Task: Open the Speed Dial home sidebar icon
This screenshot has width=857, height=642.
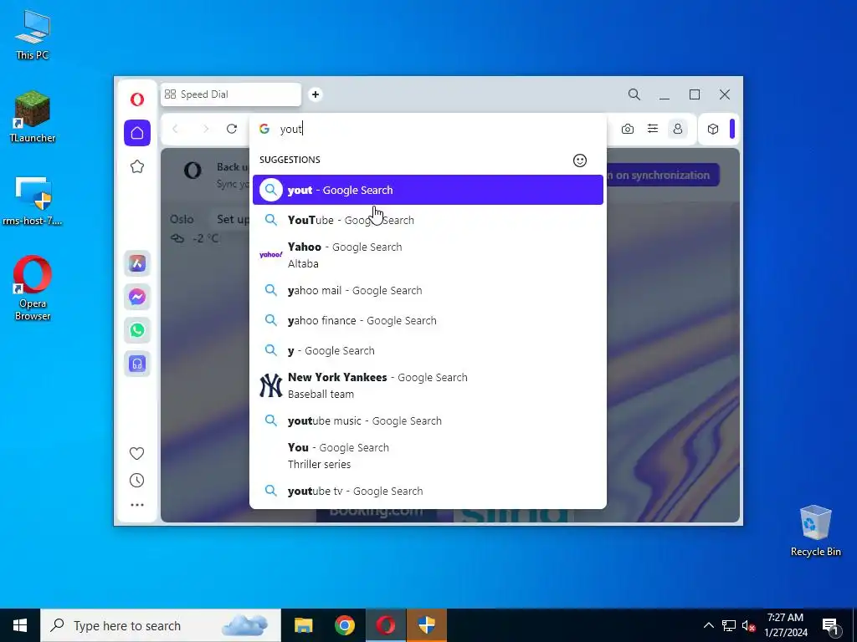Action: 137,133
